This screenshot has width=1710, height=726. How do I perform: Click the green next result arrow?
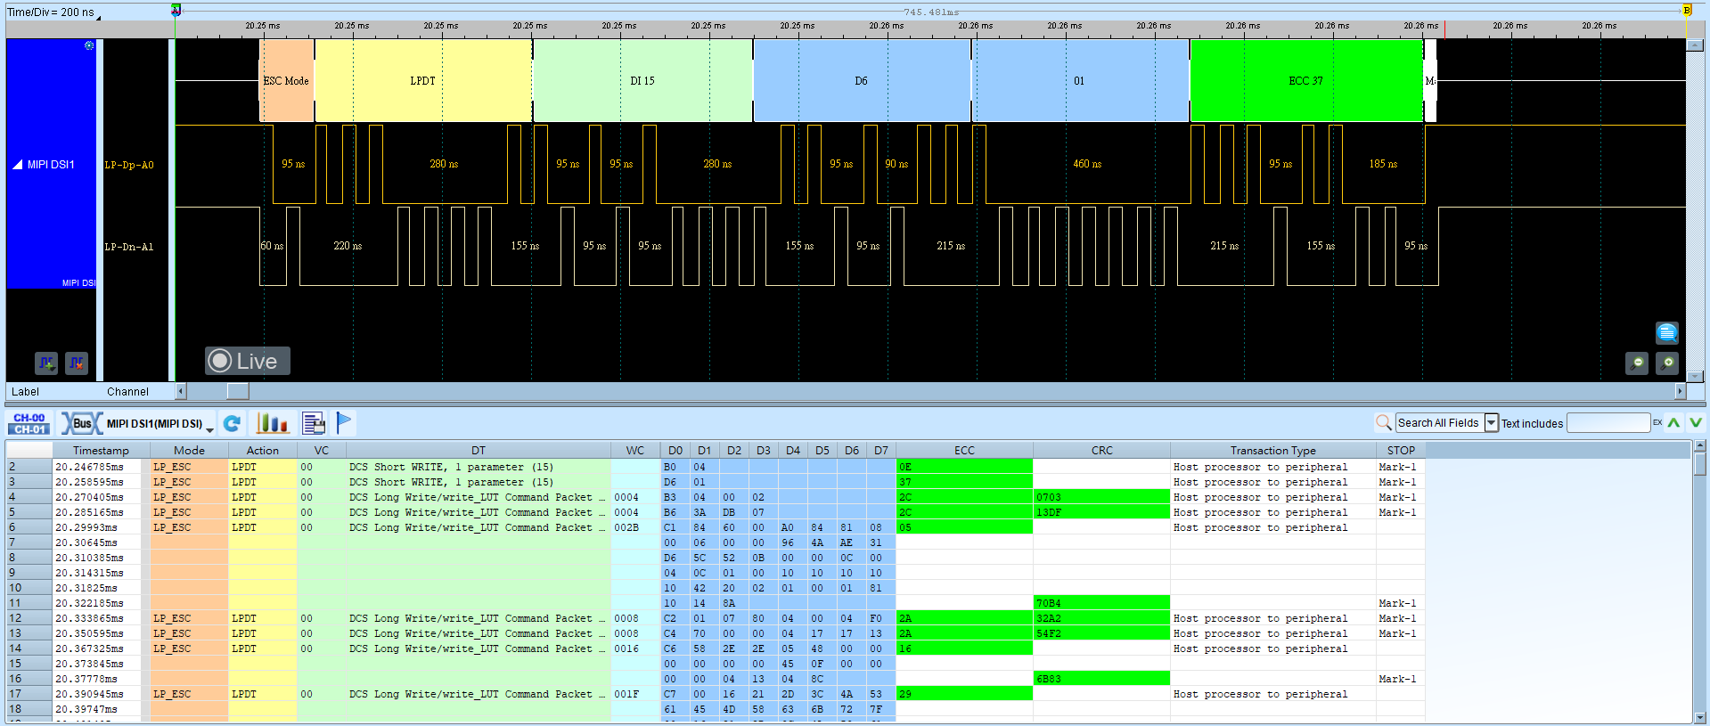(1695, 422)
